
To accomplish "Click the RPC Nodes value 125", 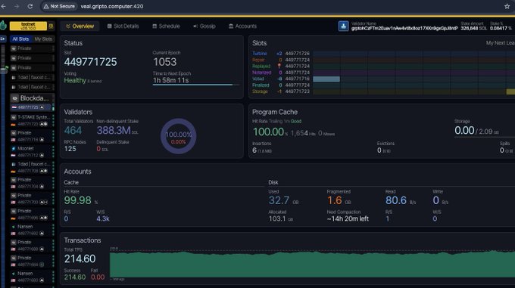I will point(70,149).
